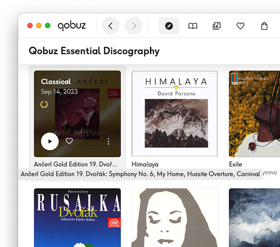280x247 pixels.
Task: Open the shopping bag Purchases icon
Action: (264, 26)
